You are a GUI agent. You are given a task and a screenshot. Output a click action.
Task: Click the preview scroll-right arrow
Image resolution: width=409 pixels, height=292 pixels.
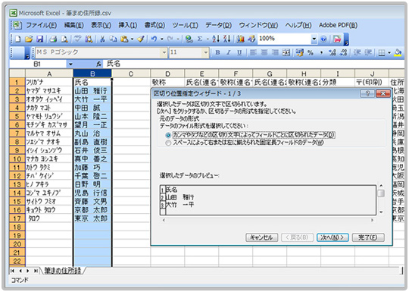(x=372, y=220)
